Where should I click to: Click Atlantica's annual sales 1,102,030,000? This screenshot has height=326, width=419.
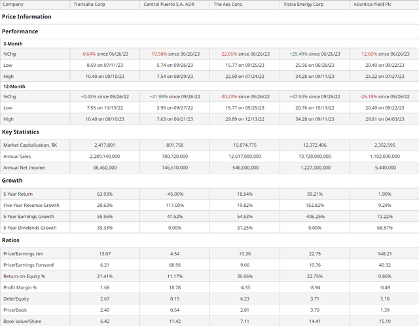click(x=385, y=156)
